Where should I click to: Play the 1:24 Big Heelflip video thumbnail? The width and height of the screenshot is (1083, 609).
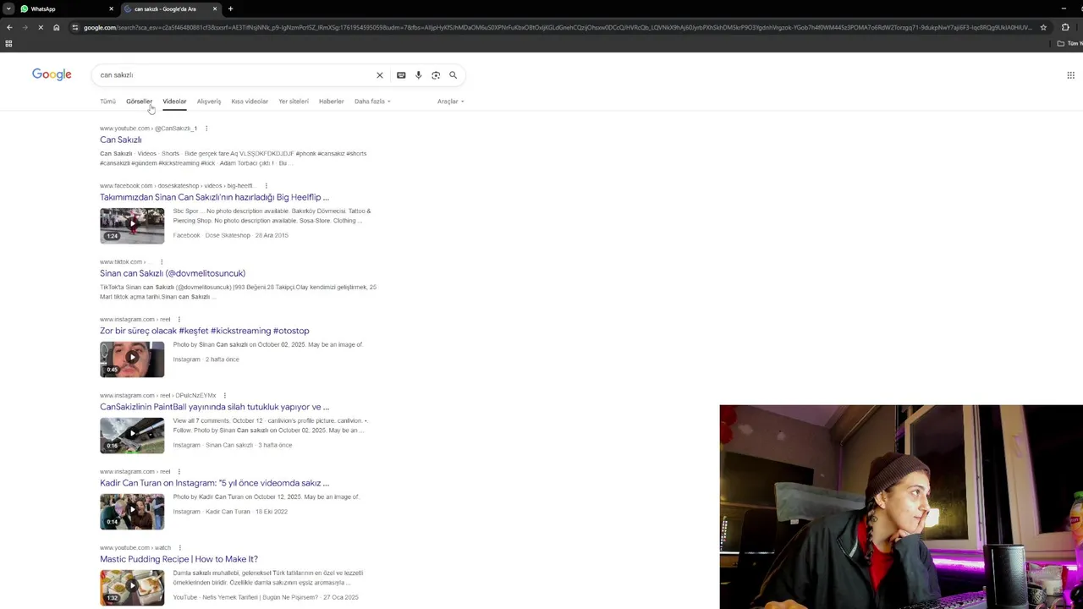click(132, 225)
